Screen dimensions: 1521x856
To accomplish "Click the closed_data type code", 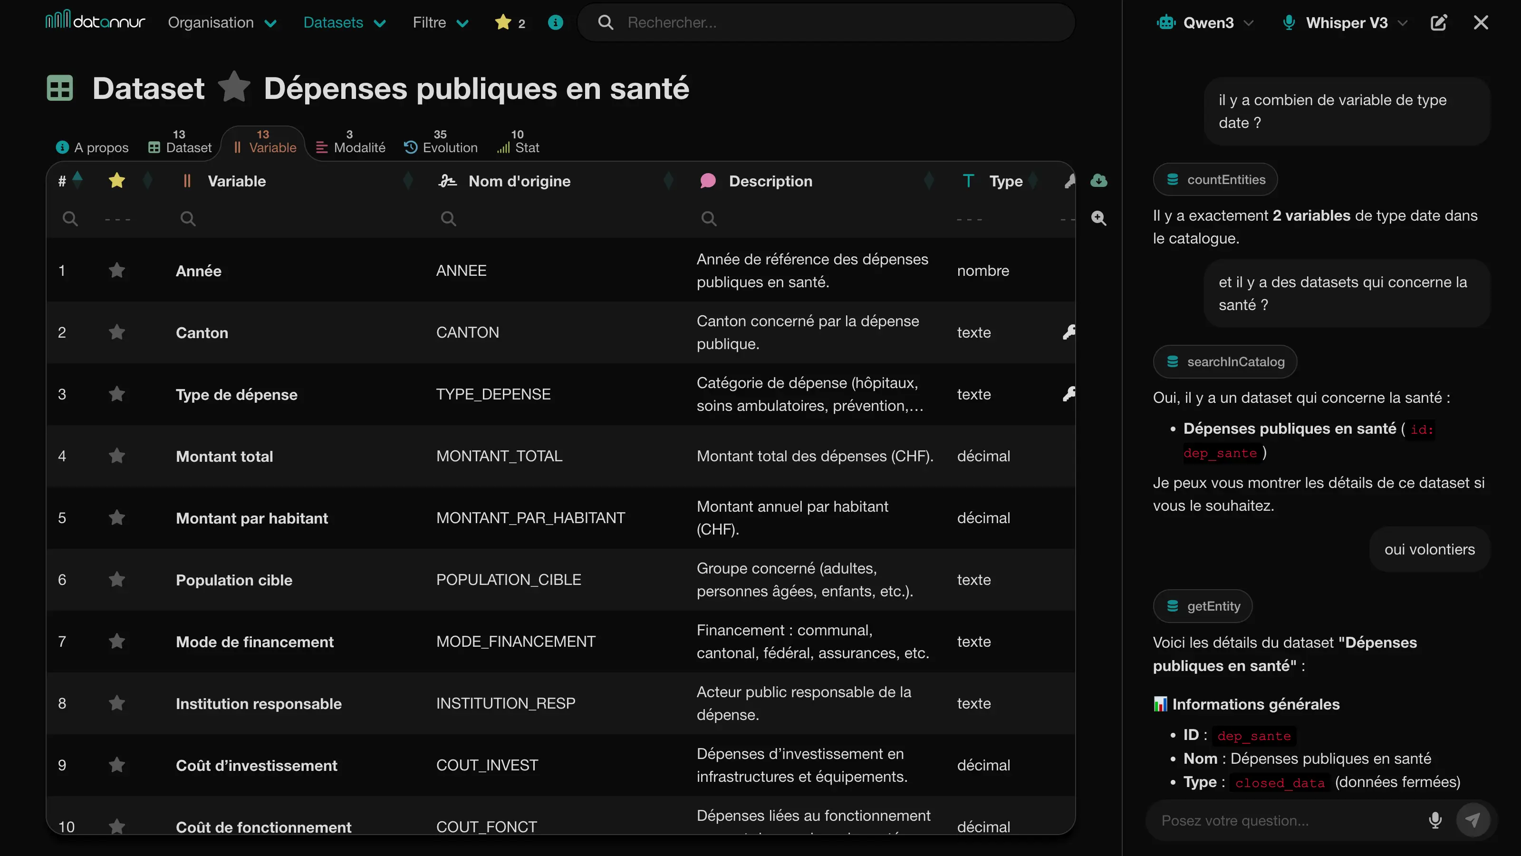I will click(x=1280, y=783).
